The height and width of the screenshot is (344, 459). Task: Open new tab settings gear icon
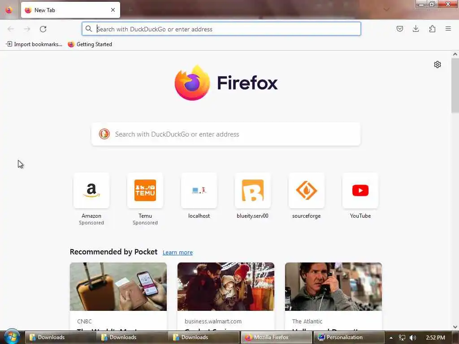(x=437, y=64)
